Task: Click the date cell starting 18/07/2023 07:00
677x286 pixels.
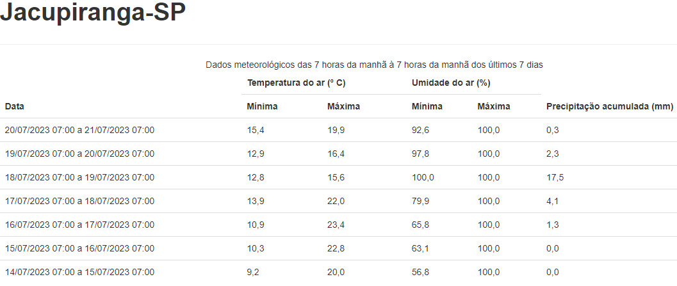Action: 79,178
